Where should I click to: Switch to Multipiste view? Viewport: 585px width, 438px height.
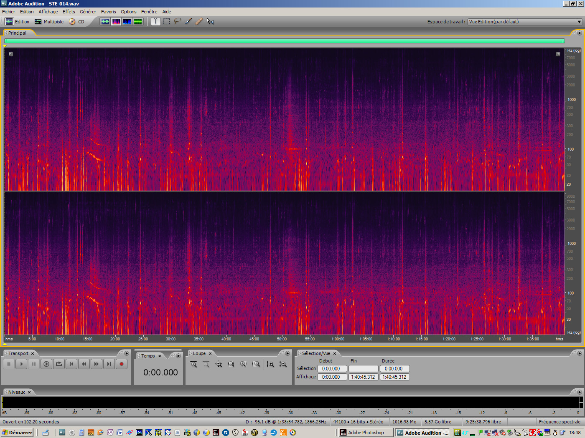(x=49, y=22)
